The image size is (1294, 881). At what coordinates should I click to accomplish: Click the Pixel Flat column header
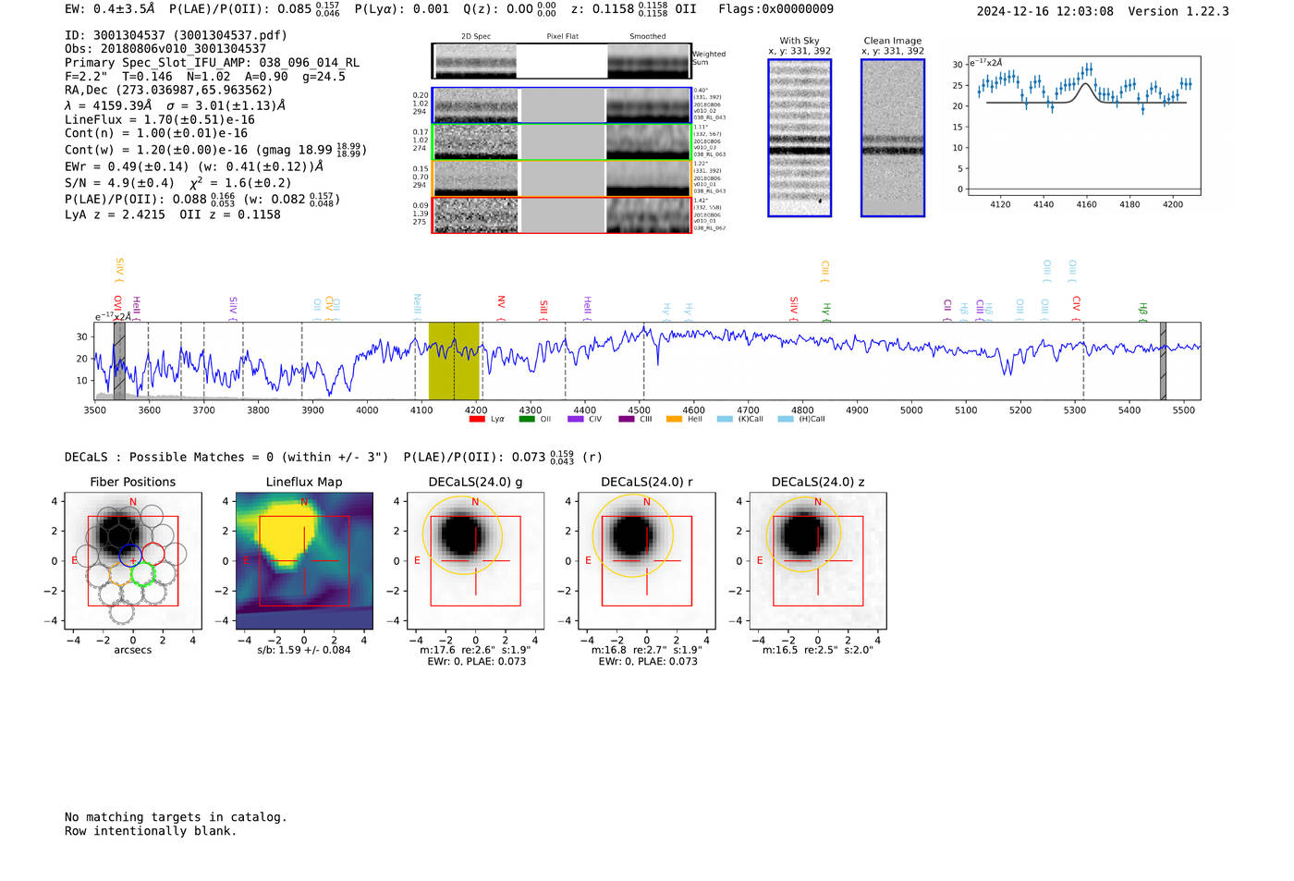[562, 36]
